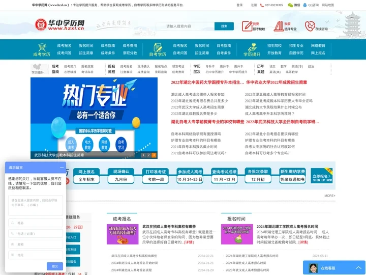Focus the 姓名 name input field
366x275 pixels.
(36, 223)
